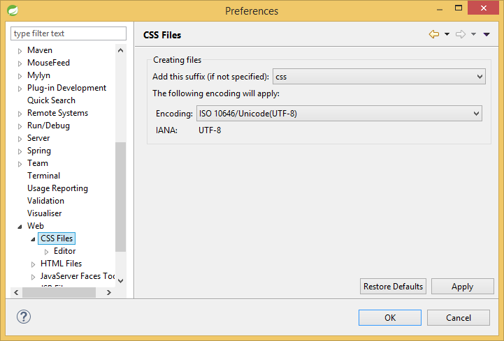Click the type filter text field
The image size is (504, 341).
[x=69, y=33]
